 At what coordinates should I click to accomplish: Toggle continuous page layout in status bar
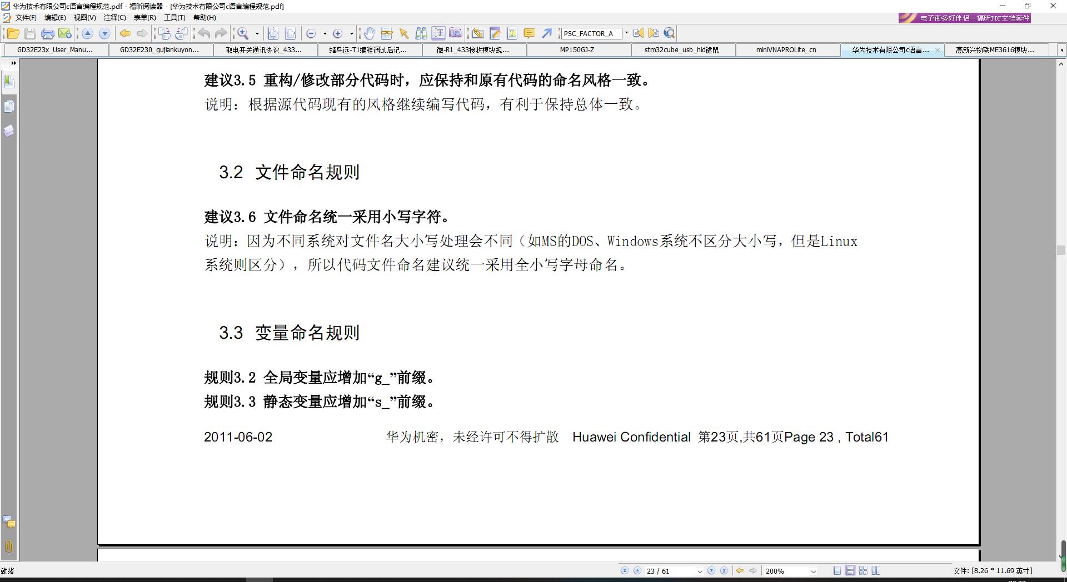tap(850, 570)
